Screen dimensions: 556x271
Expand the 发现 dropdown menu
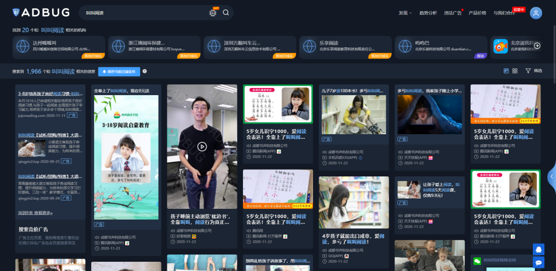(405, 13)
